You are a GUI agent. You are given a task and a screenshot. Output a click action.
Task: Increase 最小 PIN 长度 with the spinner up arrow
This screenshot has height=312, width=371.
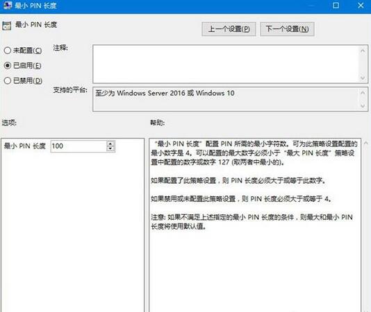point(110,144)
